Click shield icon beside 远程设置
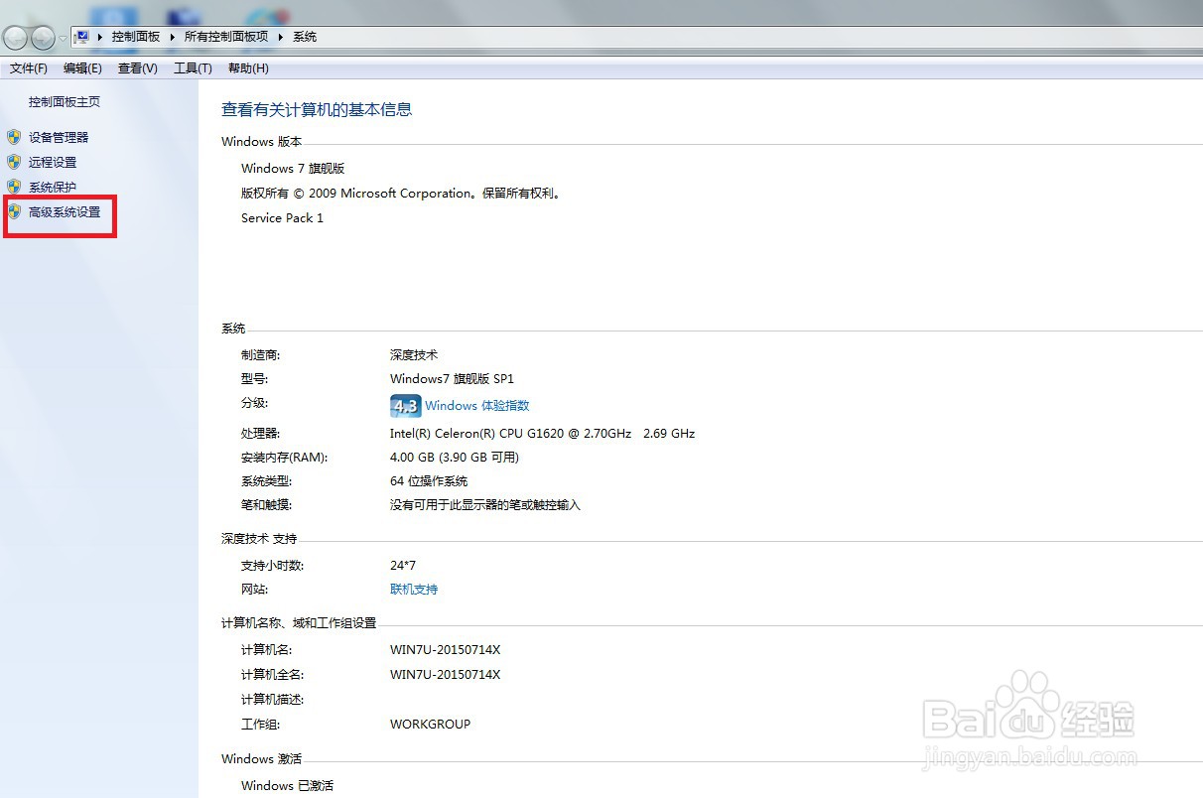Screen dimensions: 1203x798 coord(14,162)
